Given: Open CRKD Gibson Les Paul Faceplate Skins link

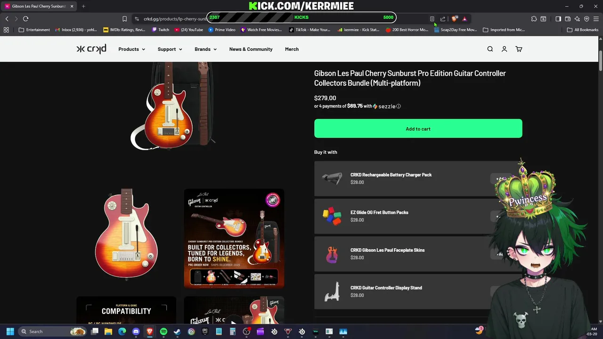Looking at the screenshot, I should pos(387,250).
